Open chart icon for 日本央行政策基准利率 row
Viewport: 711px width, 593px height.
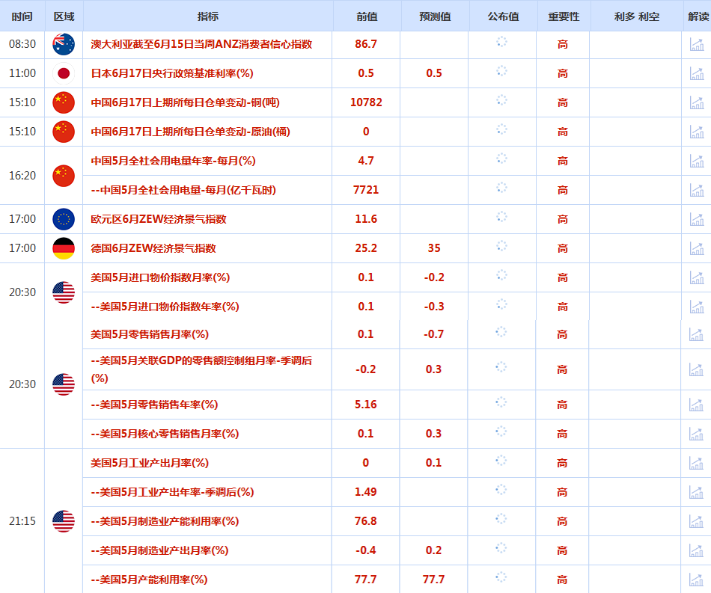pyautogui.click(x=697, y=73)
